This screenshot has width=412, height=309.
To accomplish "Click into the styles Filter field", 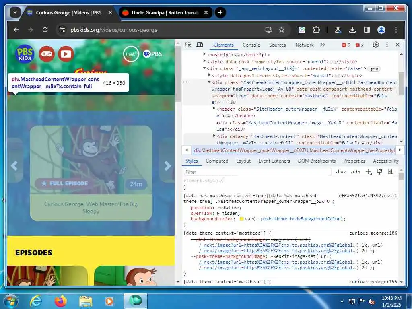I will tap(257, 172).
